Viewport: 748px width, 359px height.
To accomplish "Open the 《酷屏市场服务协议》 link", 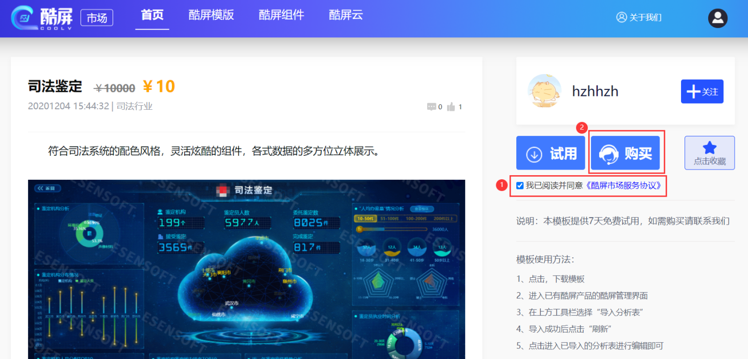I will point(624,185).
